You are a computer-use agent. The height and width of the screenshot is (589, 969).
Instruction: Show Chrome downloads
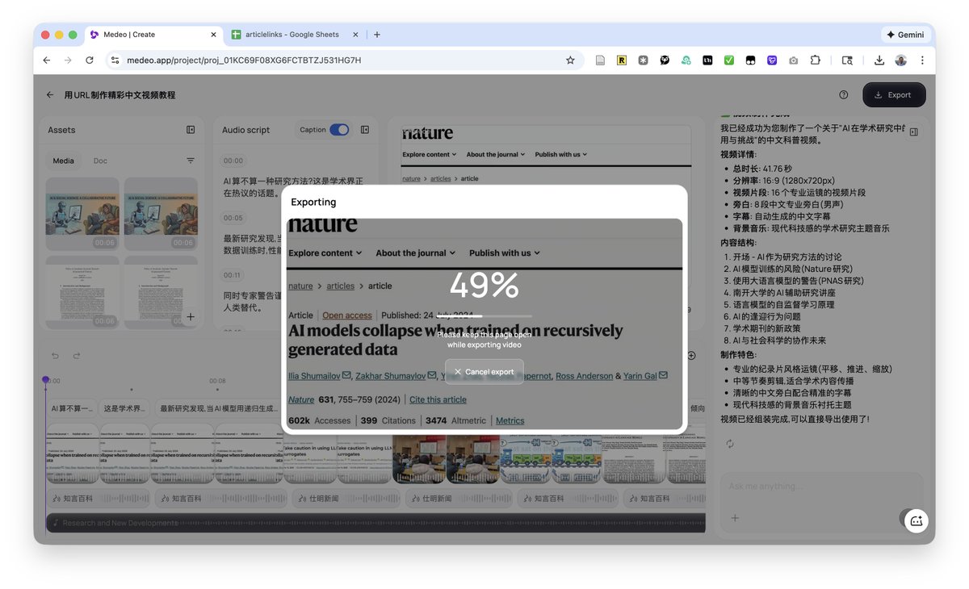(x=879, y=61)
